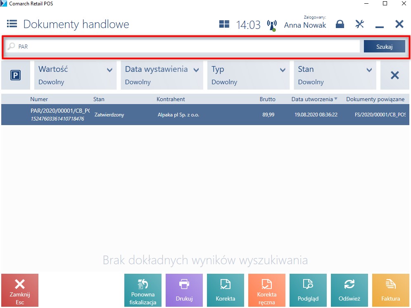Click the Dokumenty powiązane column header
411x308 pixels.
(x=375, y=99)
